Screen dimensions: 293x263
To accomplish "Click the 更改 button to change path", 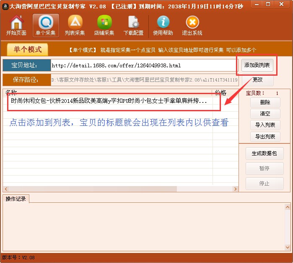I will 258,80.
